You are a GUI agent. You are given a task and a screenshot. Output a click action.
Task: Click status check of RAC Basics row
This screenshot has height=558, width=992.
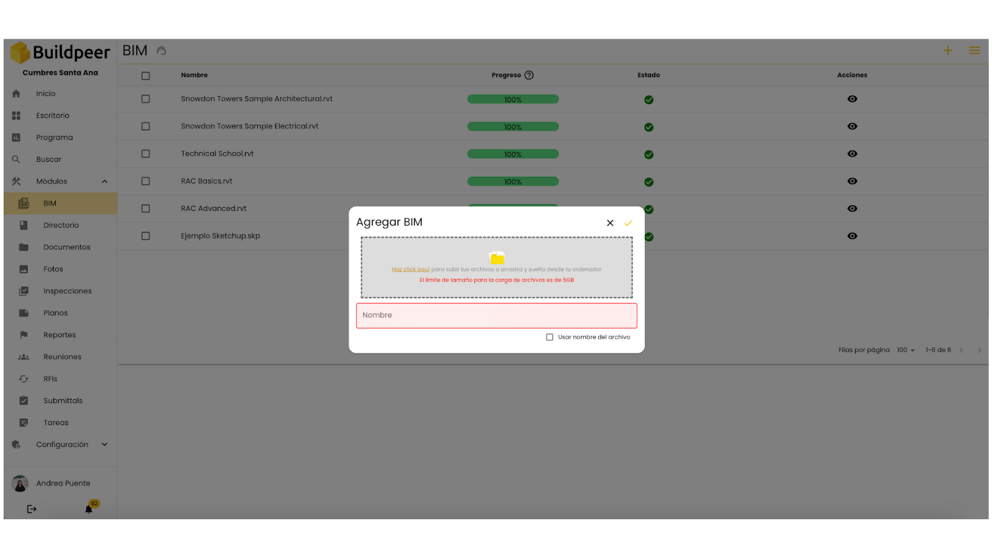(x=649, y=182)
